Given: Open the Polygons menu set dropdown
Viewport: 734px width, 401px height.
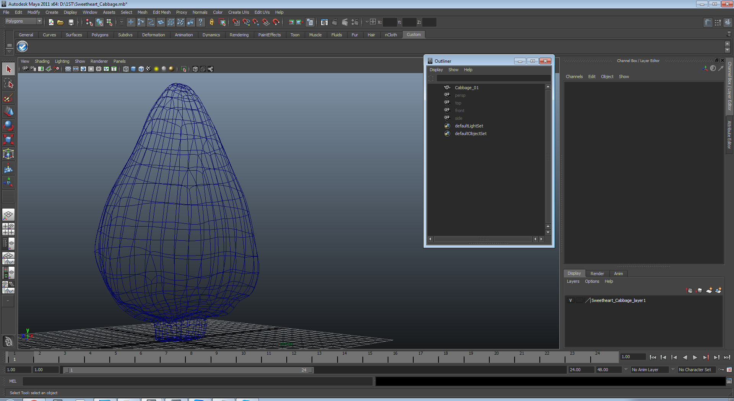Looking at the screenshot, I should pos(23,21).
